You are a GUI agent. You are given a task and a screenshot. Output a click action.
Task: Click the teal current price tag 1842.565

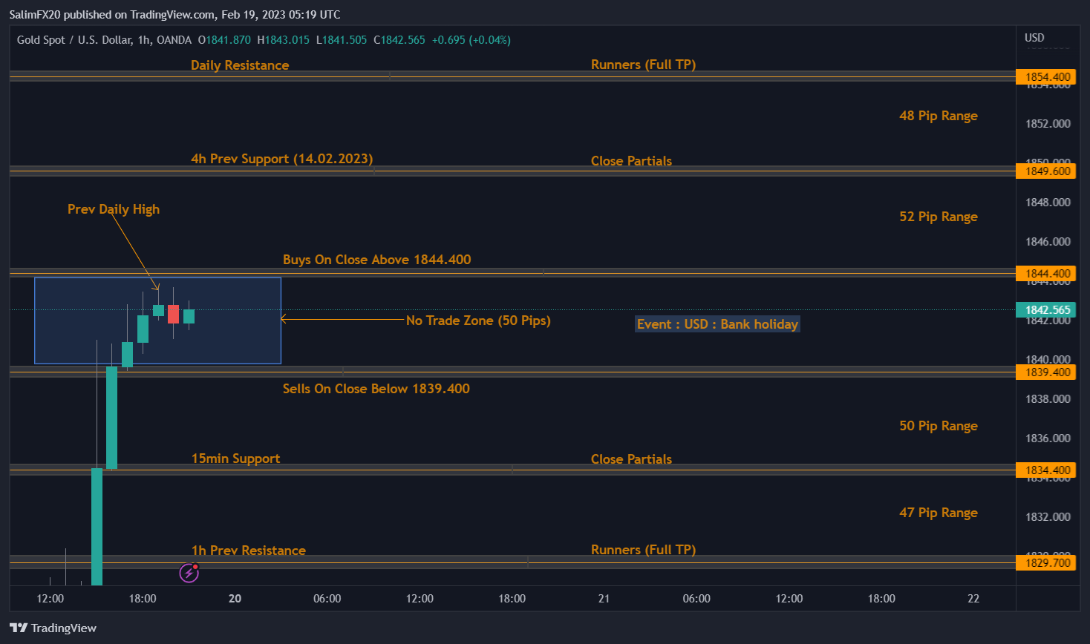pos(1047,309)
